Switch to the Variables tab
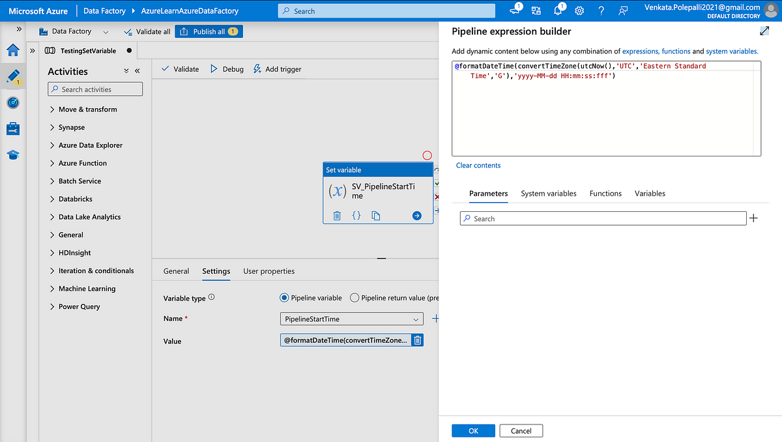The width and height of the screenshot is (782, 442). (x=650, y=194)
